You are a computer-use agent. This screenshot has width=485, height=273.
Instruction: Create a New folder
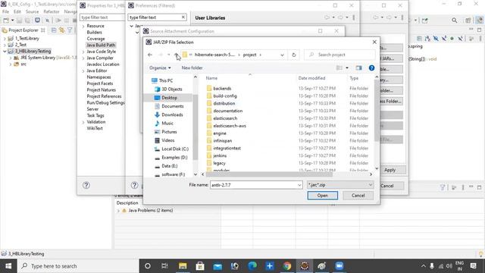tap(192, 67)
